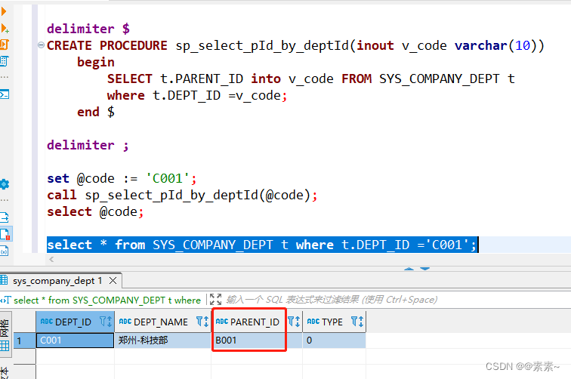Open the filter for the DEPT_ID column
The height and width of the screenshot is (379, 571).
tap(103, 322)
